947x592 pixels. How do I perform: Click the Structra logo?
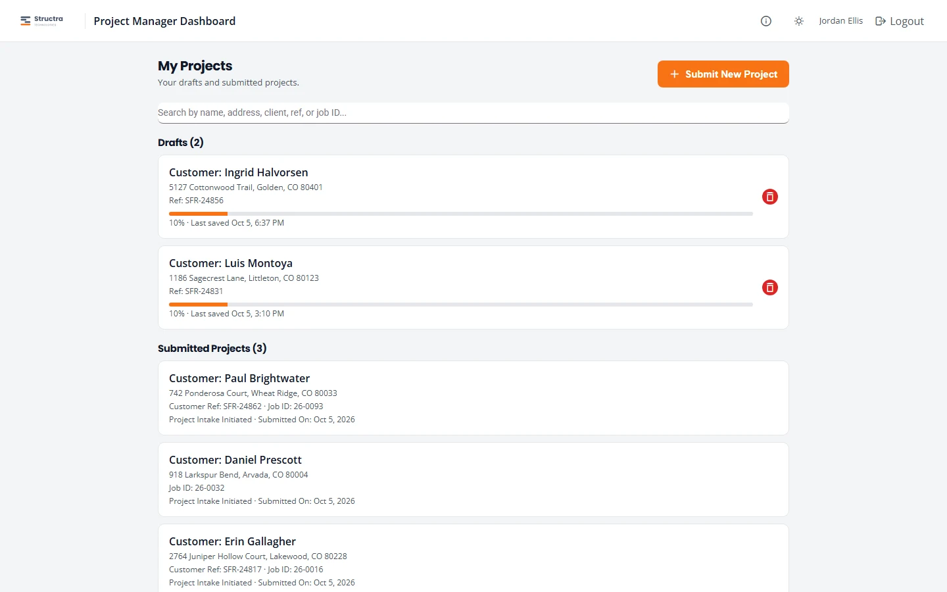click(42, 21)
